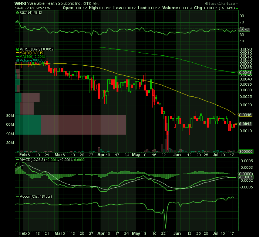Click the 0.0020 price axis label
Viewport: 259px width, 237px height.
tap(246, 105)
